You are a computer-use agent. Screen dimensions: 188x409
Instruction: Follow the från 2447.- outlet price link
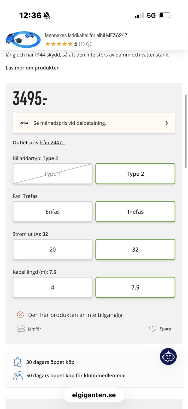coord(52,142)
